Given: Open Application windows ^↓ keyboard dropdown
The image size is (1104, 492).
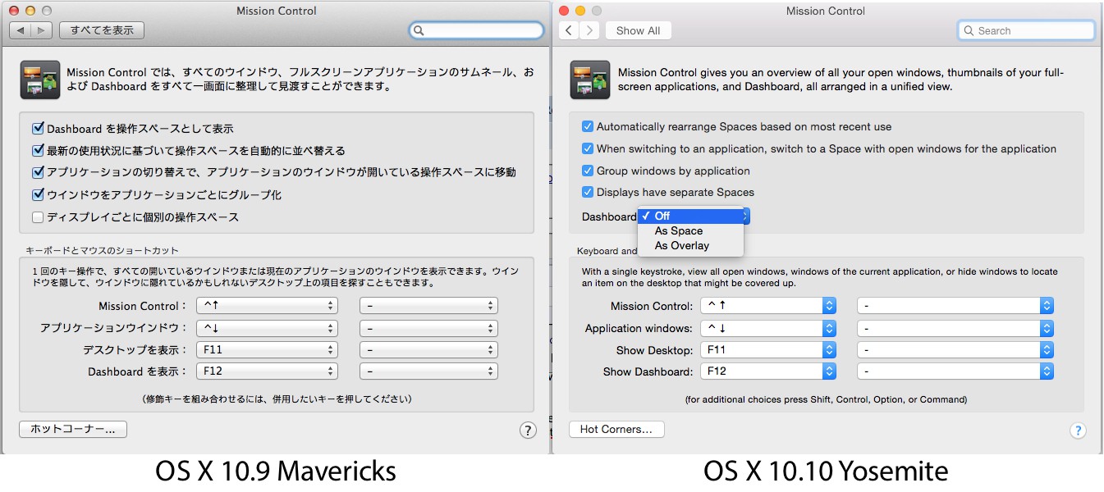Looking at the screenshot, I should coord(767,328).
